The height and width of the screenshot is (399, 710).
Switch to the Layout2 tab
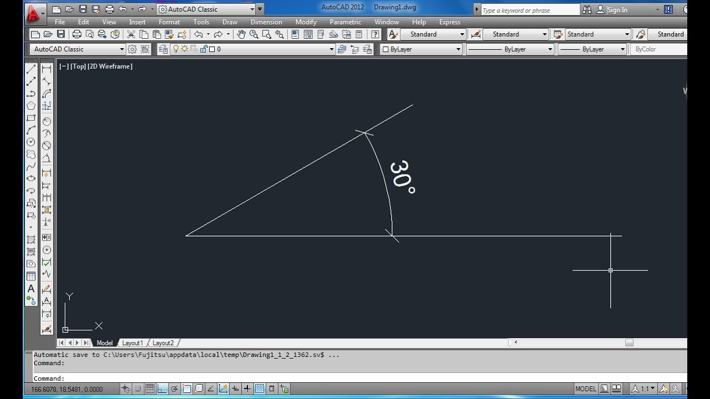coord(163,343)
